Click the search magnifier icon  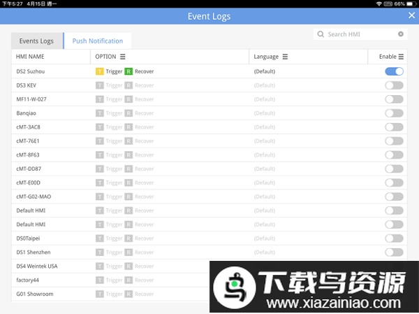click(321, 34)
